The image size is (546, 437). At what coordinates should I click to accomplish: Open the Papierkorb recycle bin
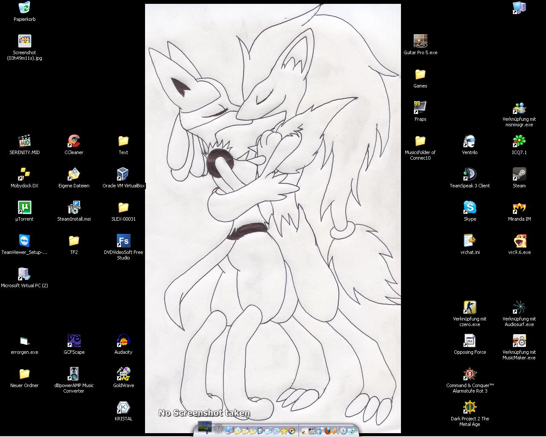point(24,8)
